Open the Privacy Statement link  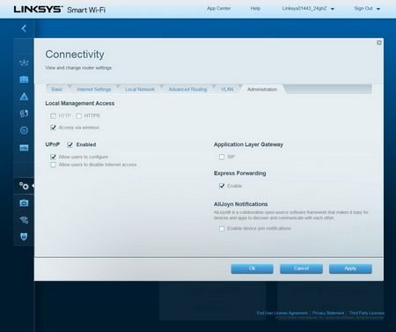pos(328,313)
